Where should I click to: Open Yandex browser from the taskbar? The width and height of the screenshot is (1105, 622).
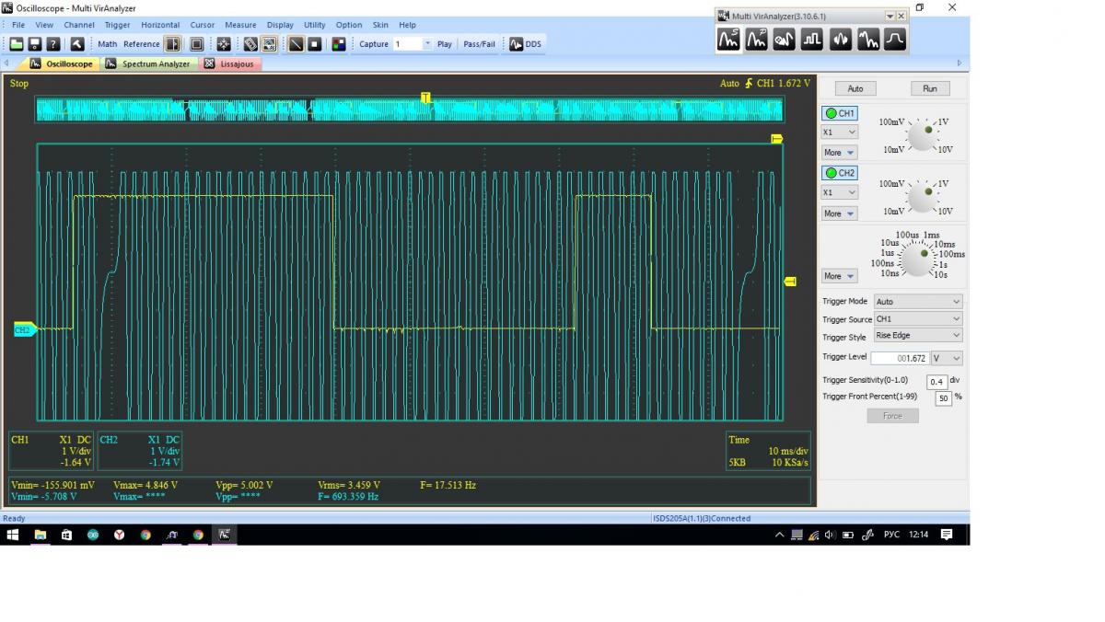point(119,535)
